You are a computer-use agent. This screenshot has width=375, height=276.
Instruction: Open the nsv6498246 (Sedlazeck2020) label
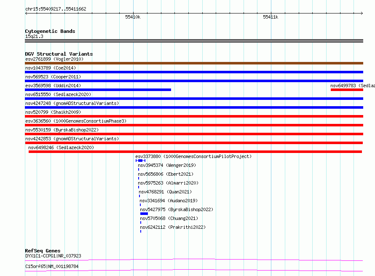tap(61, 147)
